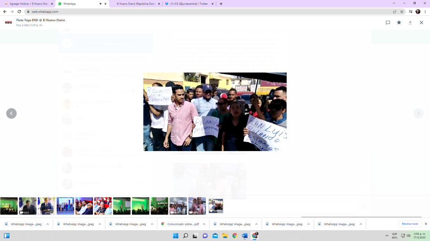Screen dimensions: 430x241
Task: Expand options for first WhatsApp Image download
Action: [x=47, y=224]
